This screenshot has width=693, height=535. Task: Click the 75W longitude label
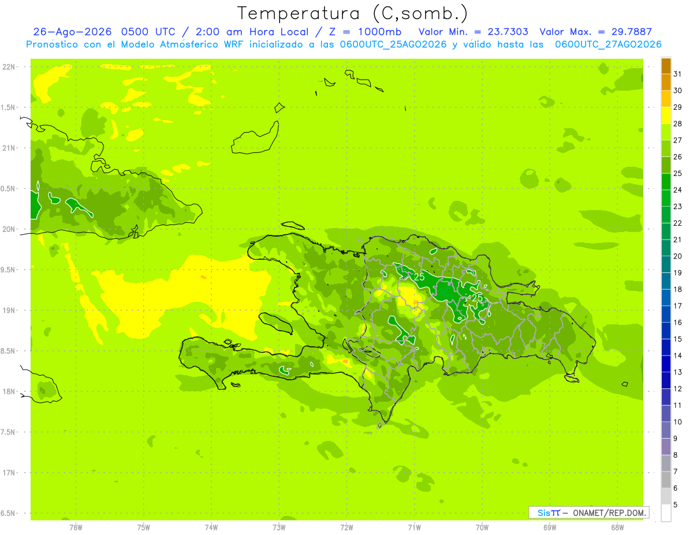pos(144,527)
